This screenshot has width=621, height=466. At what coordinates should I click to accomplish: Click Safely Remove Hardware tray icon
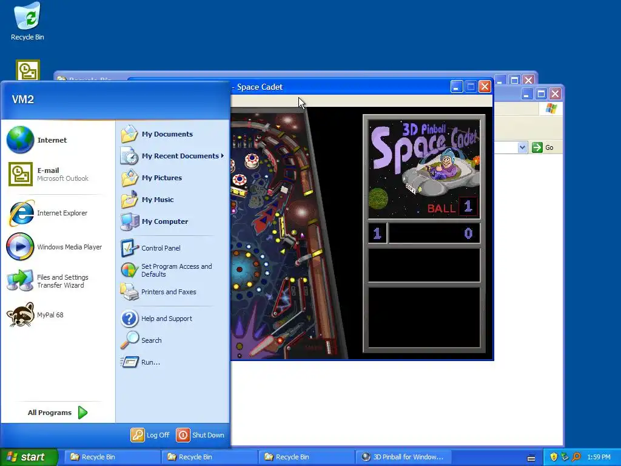(x=565, y=457)
